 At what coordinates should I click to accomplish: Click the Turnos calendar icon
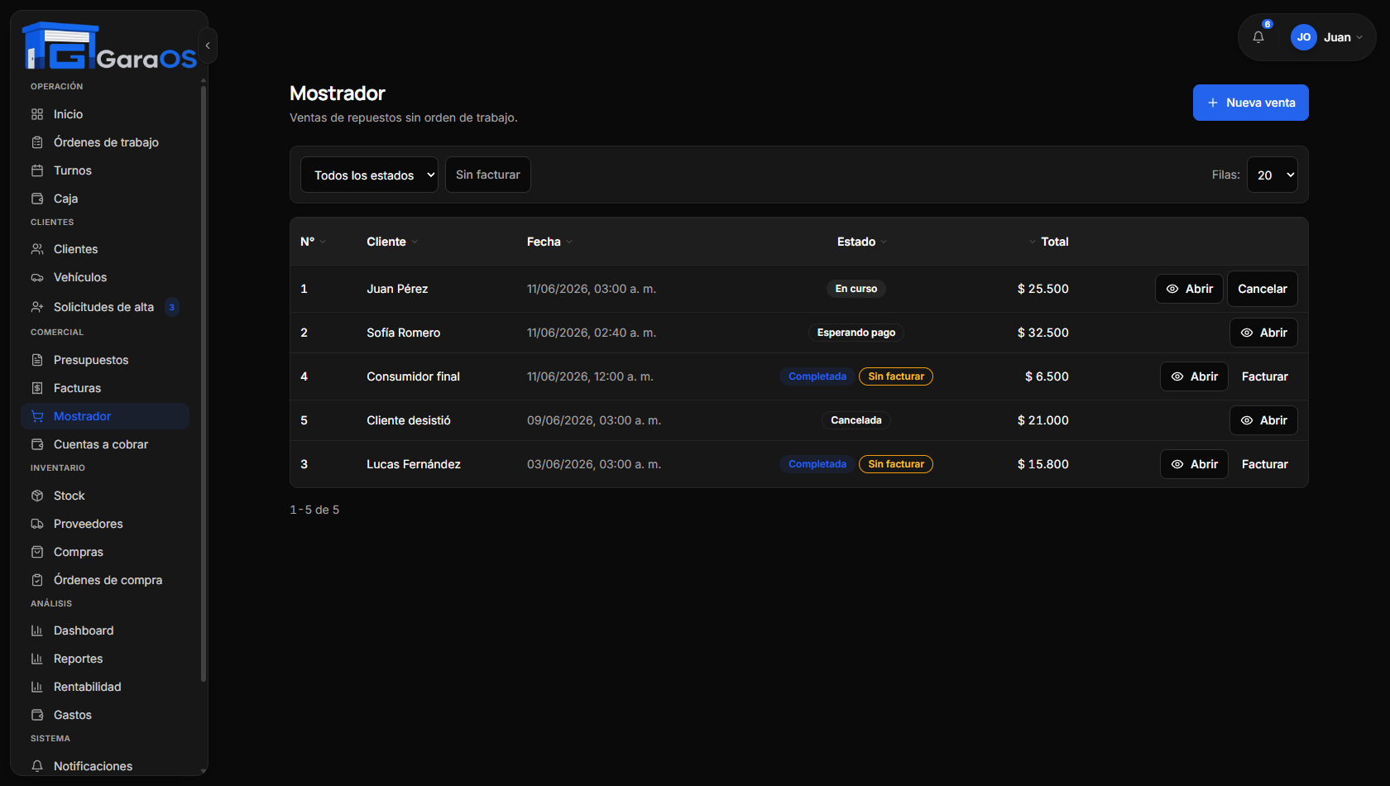pyautogui.click(x=37, y=170)
